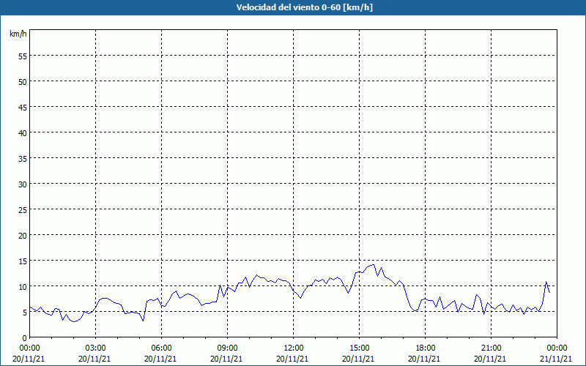
Task: Click the y-axis value 10
Action: (23, 286)
